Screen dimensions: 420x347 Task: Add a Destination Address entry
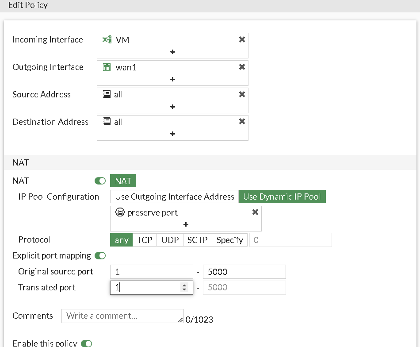tap(172, 134)
